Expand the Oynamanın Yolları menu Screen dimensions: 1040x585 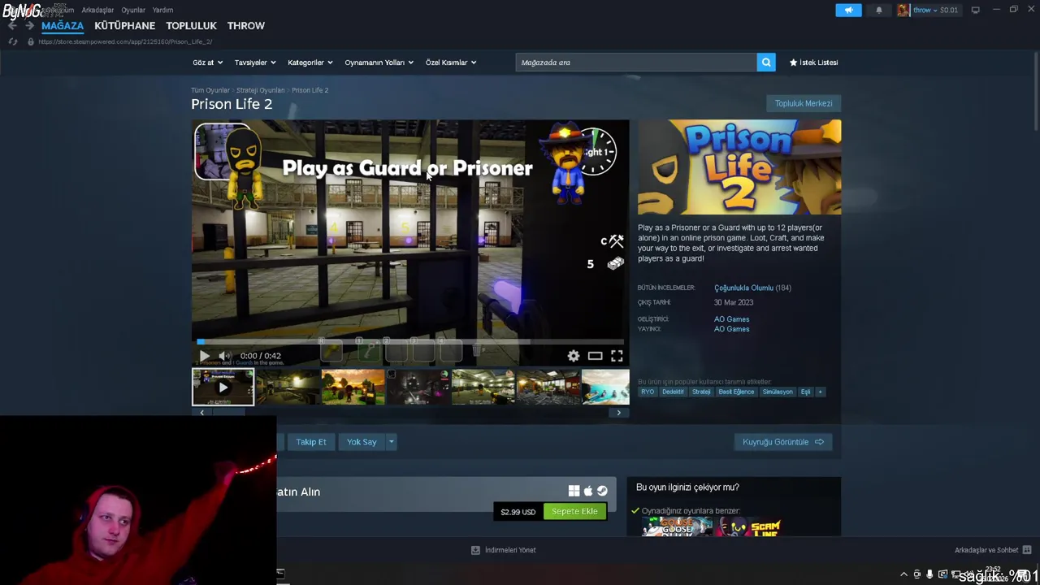pyautogui.click(x=379, y=63)
